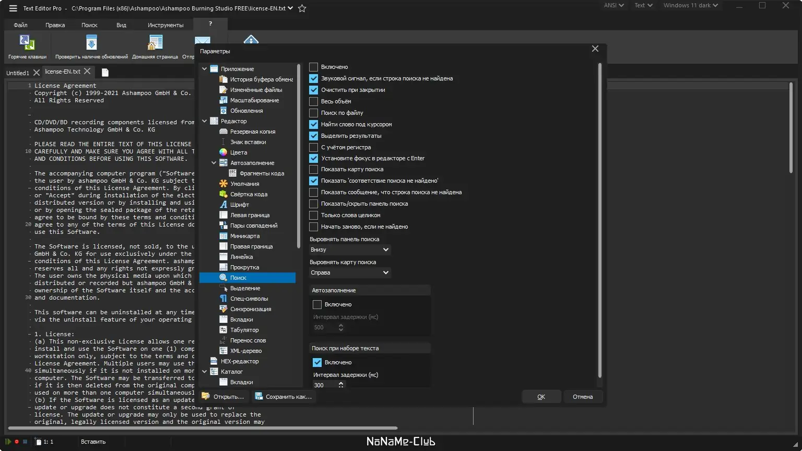Click the new document icon beside the tabs
The height and width of the screenshot is (451, 802).
click(x=105, y=72)
